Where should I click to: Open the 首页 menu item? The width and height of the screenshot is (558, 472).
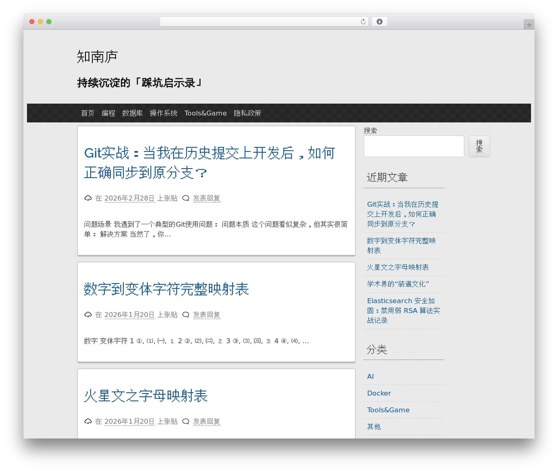pyautogui.click(x=88, y=113)
